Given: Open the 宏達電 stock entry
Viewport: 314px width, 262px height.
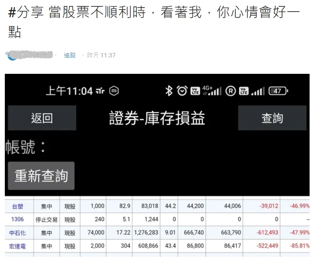Looking at the screenshot, I should (x=17, y=246).
